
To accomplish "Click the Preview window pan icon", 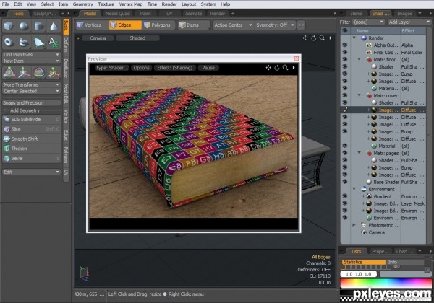I will 268,68.
